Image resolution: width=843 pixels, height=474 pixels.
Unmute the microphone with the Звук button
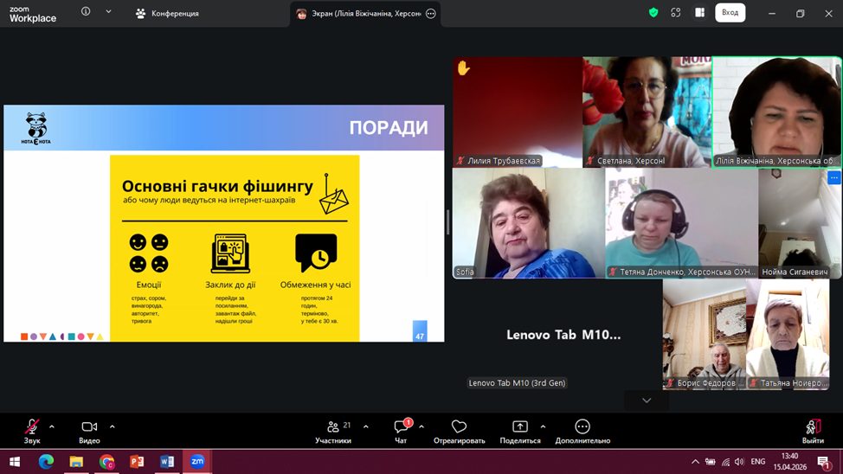32,427
